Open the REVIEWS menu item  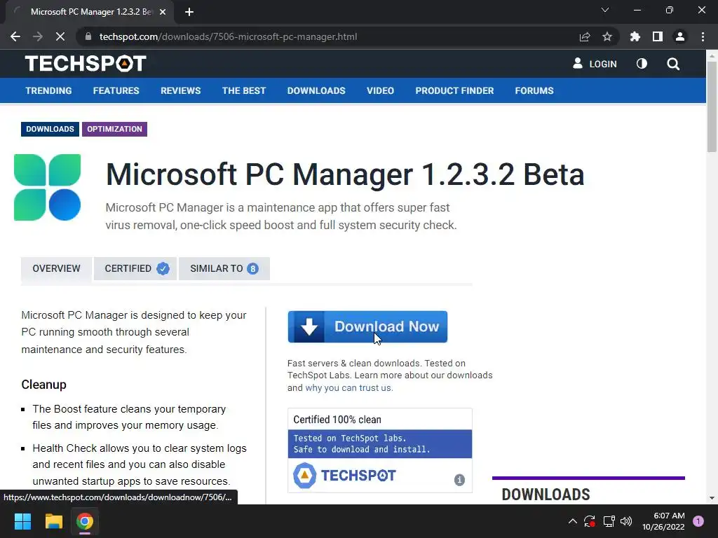pyautogui.click(x=180, y=90)
